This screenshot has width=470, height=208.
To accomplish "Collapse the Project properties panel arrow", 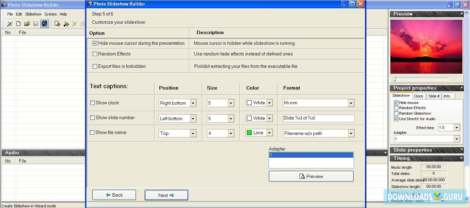I will 461,88.
